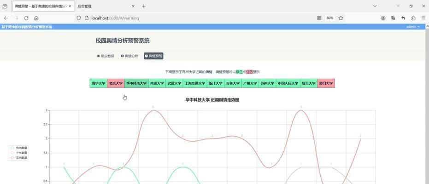The image size is (429, 184).
Task: Open the QR code icon in address bar
Action: pos(319,18)
